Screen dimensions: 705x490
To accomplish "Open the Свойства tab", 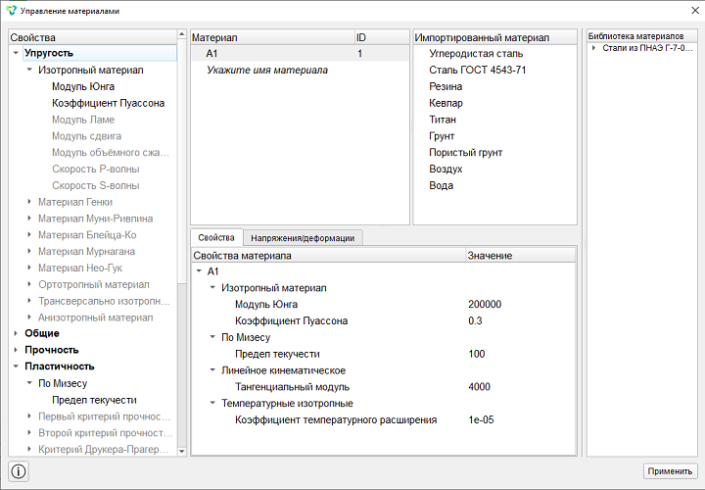I will coord(216,237).
